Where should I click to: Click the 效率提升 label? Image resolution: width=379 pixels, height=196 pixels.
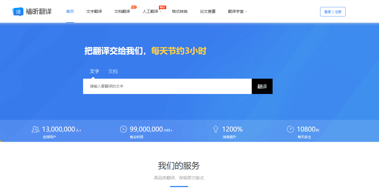pyautogui.click(x=230, y=137)
